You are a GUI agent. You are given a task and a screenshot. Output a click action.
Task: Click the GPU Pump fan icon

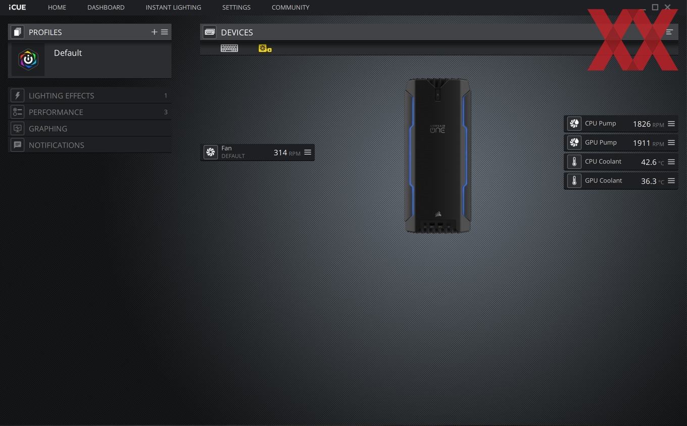pos(574,143)
